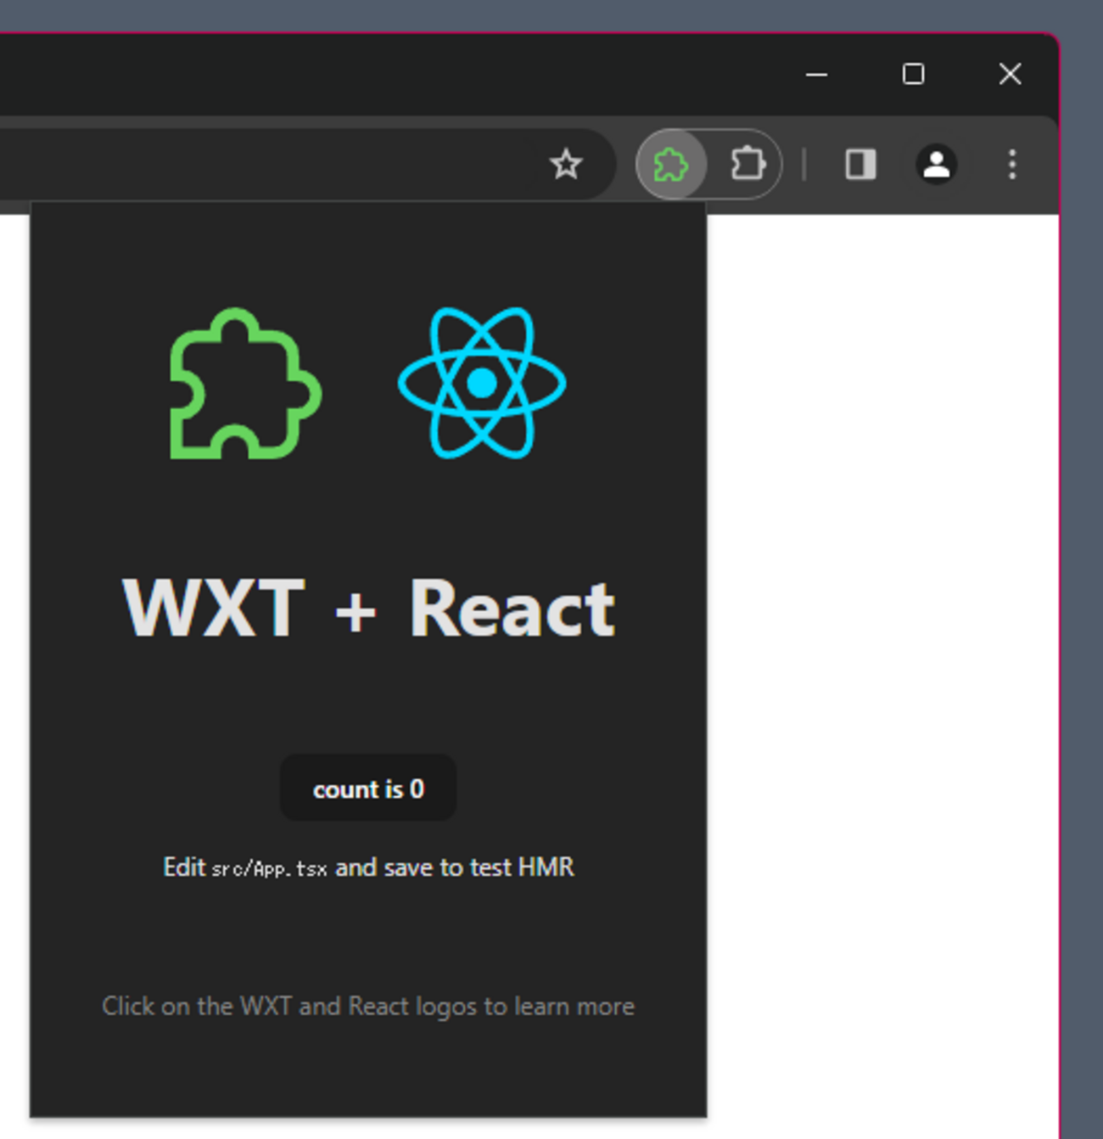This screenshot has height=1139, width=1103.
Task: Minimize the browser window
Action: tap(816, 75)
